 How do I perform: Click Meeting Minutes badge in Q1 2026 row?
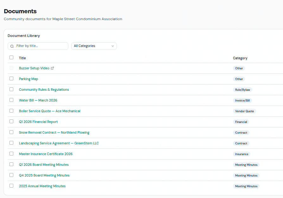(x=246, y=165)
